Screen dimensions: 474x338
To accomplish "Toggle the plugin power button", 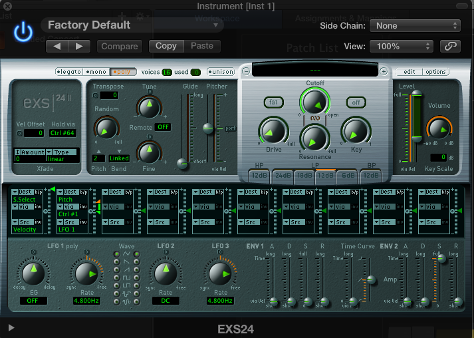I will click(x=23, y=32).
